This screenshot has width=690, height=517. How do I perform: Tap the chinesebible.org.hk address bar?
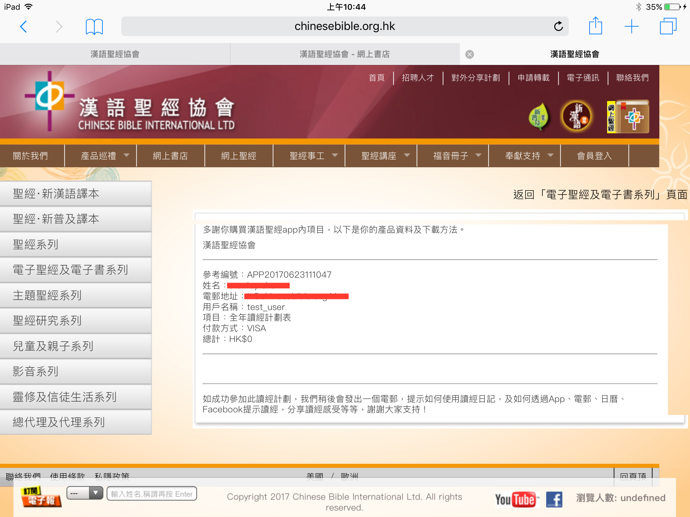(x=345, y=26)
